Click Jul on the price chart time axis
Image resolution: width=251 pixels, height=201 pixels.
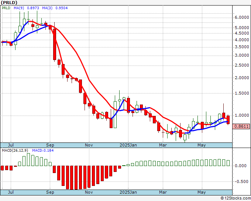pos(11,145)
